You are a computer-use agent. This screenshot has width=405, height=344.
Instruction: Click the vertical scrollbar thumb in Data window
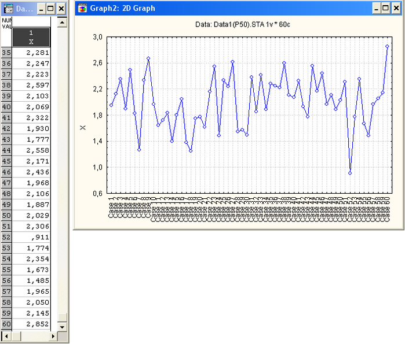tap(62, 317)
